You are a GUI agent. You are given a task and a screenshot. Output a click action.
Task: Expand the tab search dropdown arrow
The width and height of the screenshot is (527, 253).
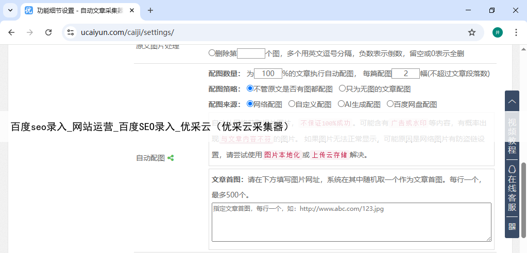click(10, 10)
